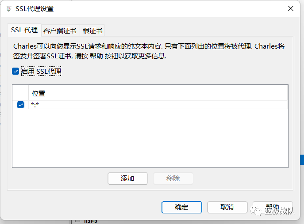Select the *:* location row text

click(x=35, y=105)
